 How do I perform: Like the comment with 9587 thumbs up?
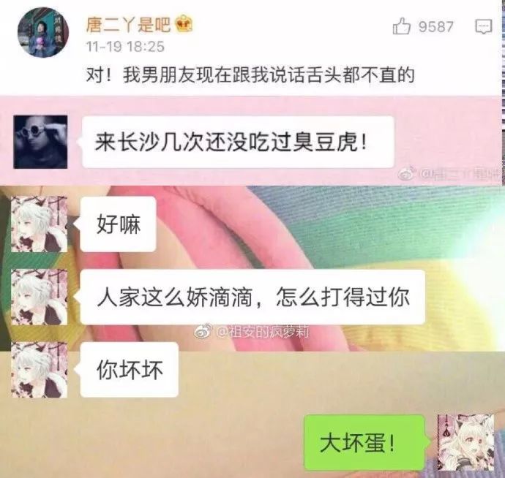pyautogui.click(x=401, y=26)
